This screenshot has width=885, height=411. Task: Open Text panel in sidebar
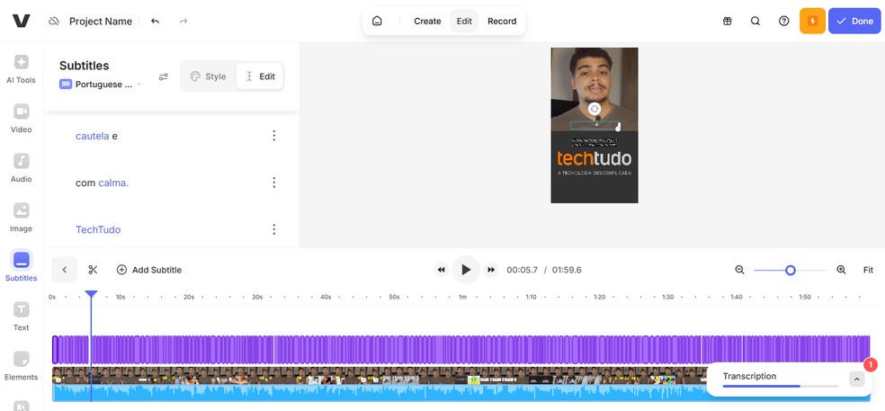(21, 317)
